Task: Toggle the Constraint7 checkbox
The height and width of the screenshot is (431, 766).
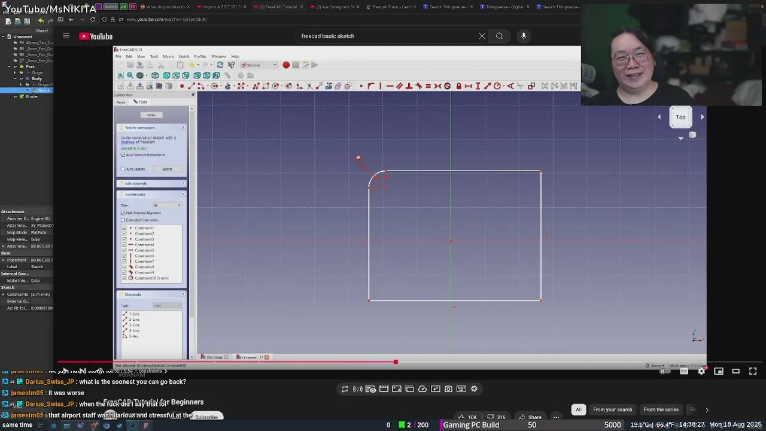Action: 124,262
